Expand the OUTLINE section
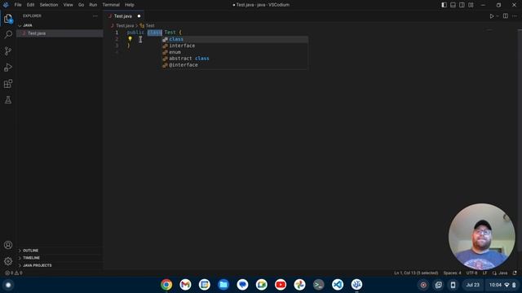 pos(30,251)
